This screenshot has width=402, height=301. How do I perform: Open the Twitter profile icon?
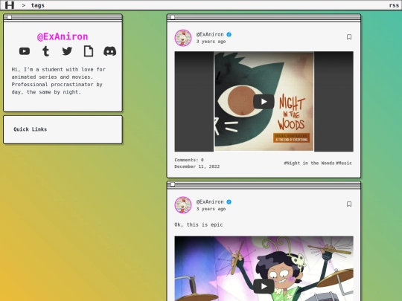point(67,51)
